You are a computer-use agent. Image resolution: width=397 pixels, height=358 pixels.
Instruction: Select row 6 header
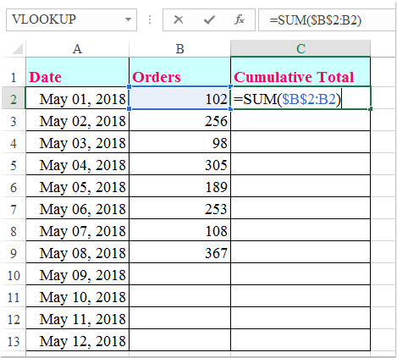14,186
